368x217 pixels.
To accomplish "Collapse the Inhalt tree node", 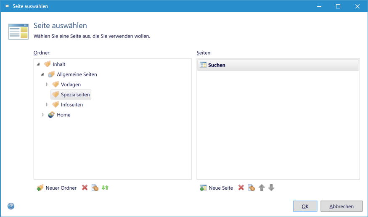I will tap(38, 64).
